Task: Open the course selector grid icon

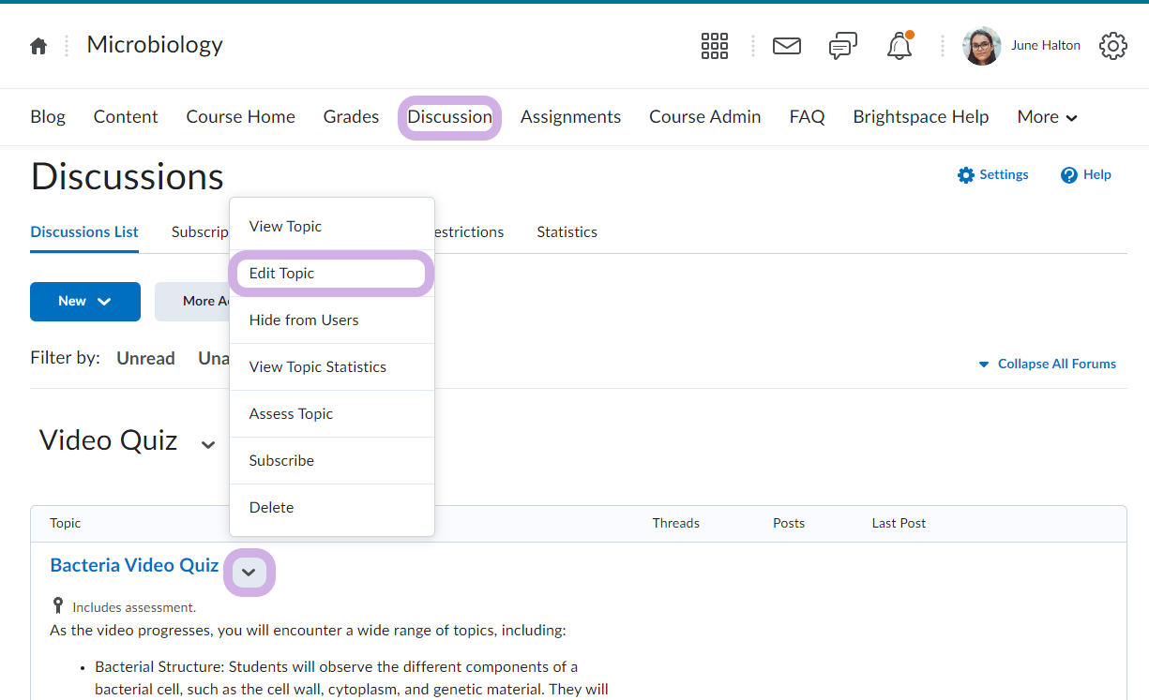Action: 715,46
